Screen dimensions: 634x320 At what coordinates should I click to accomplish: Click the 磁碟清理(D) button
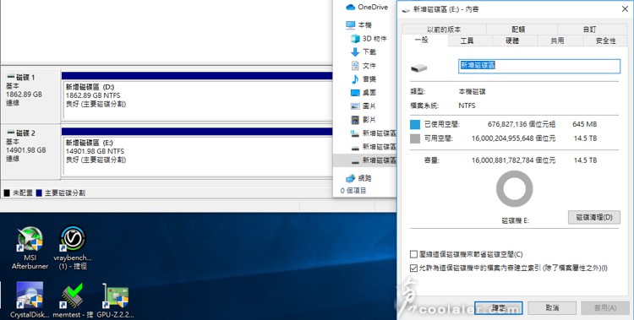tap(594, 217)
